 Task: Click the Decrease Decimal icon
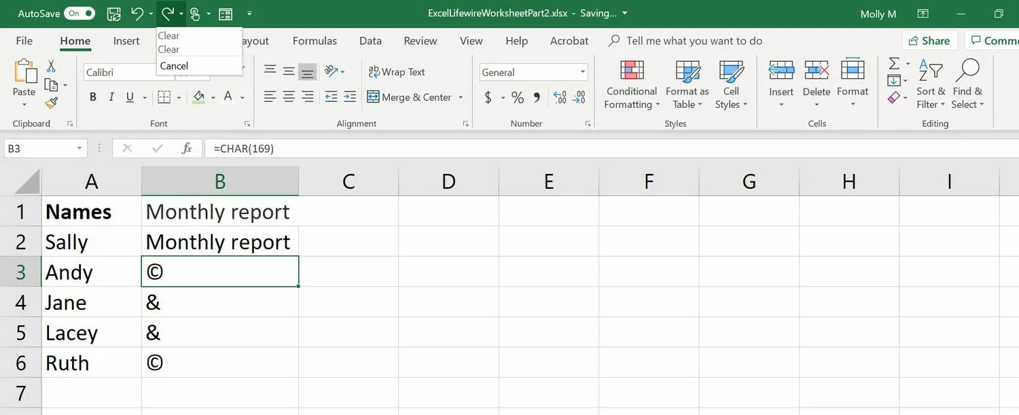point(579,98)
